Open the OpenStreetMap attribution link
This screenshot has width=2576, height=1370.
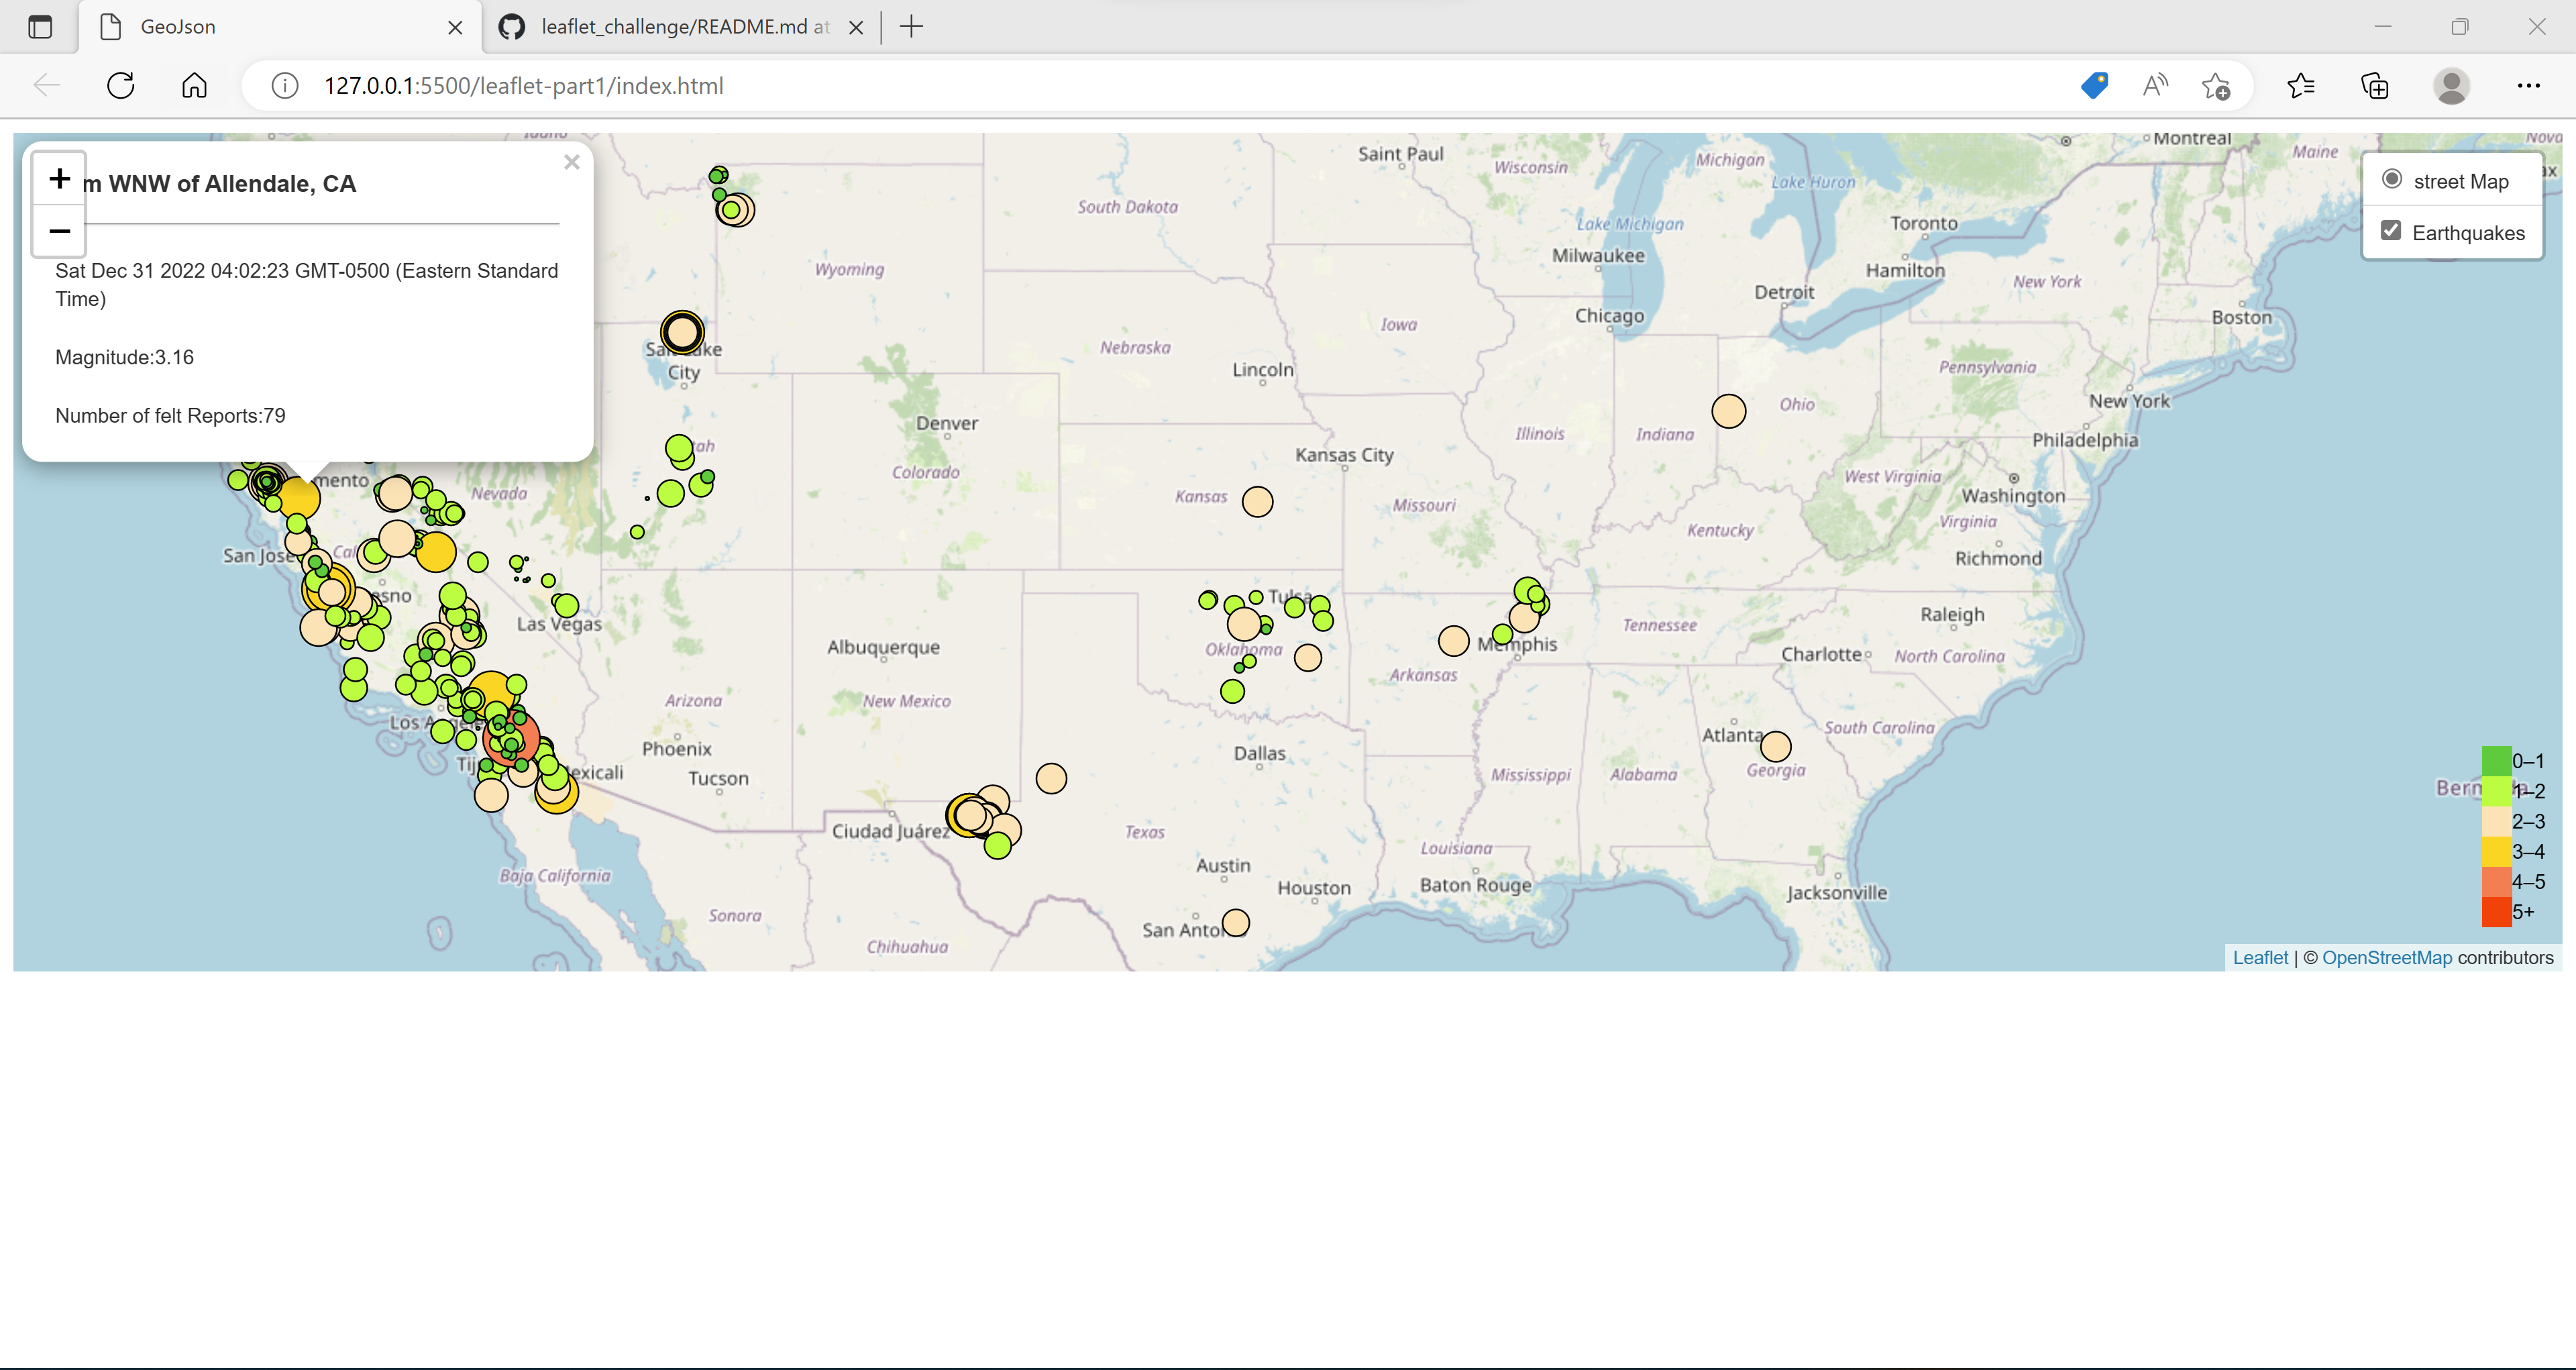(2387, 957)
